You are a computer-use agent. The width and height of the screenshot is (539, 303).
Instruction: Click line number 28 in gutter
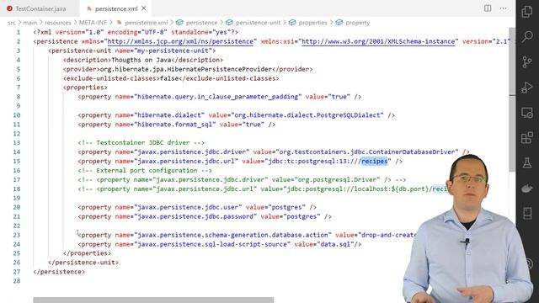17,281
